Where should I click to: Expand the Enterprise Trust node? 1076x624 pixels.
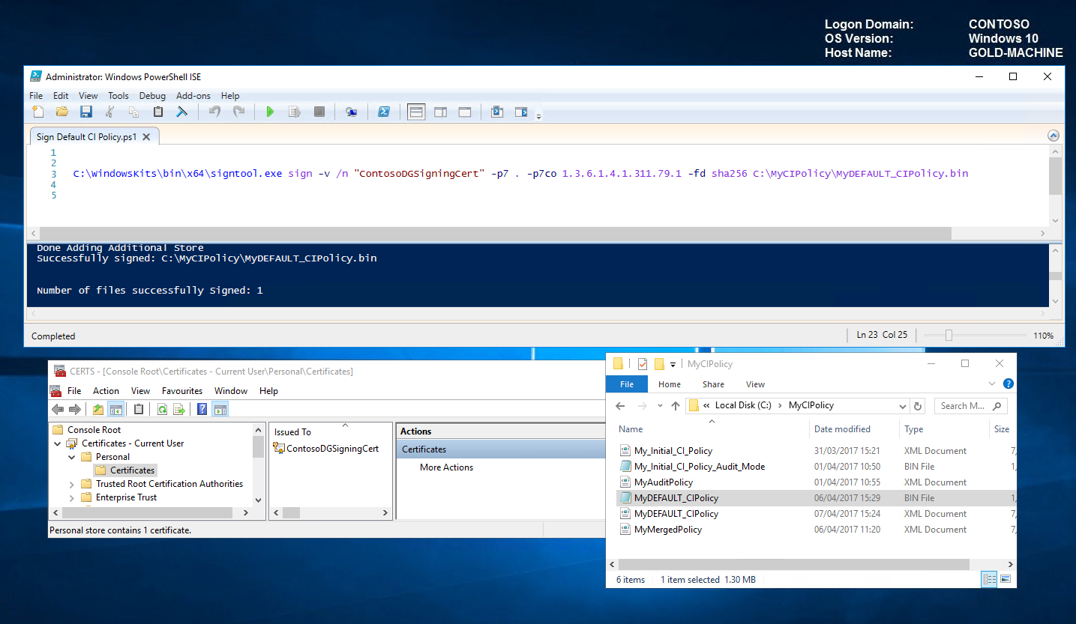[72, 497]
